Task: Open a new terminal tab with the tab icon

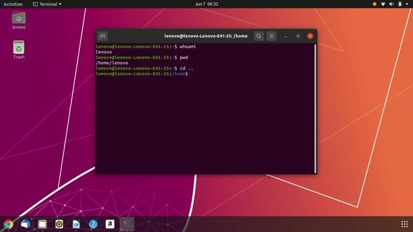Action: pos(103,36)
